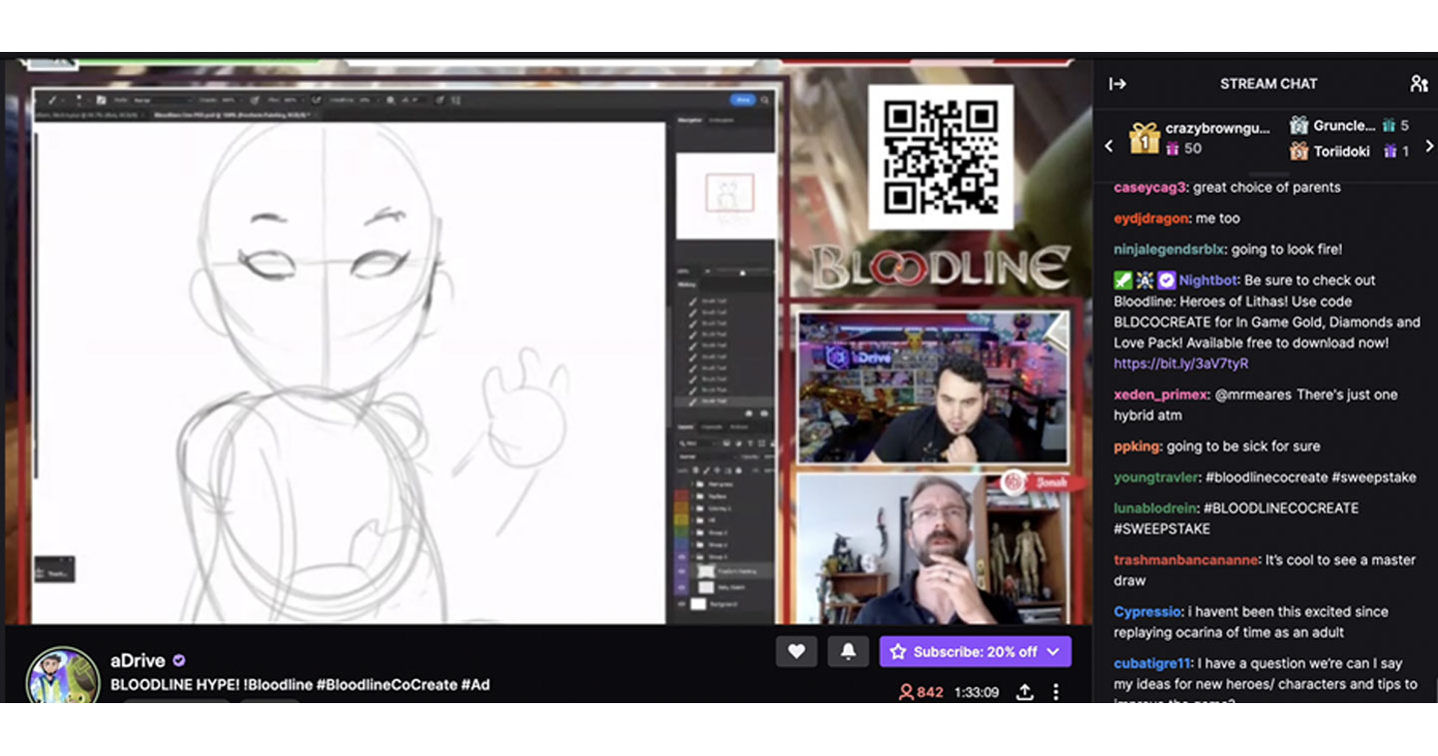
Task: Click username lunablodrein in chat
Action: click(1156, 508)
